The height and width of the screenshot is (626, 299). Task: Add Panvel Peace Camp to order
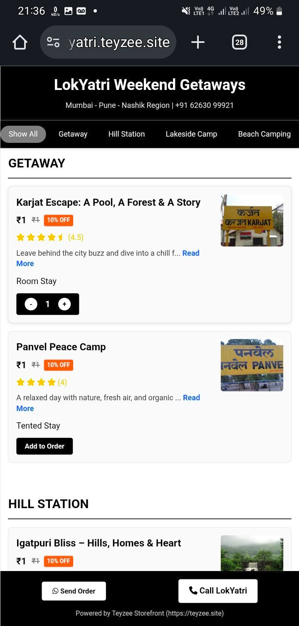pos(44,446)
